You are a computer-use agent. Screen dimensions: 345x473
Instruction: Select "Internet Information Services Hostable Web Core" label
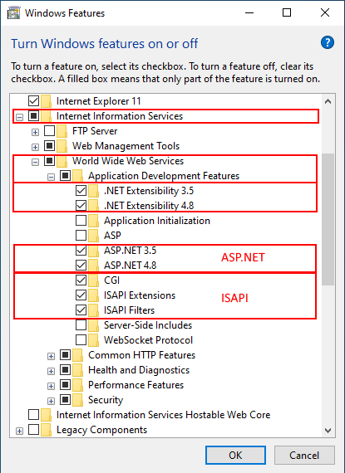pyautogui.click(x=163, y=415)
